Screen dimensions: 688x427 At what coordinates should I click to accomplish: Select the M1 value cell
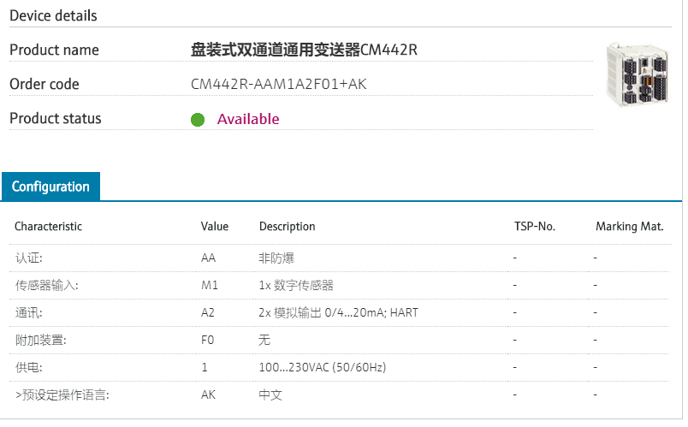click(210, 285)
